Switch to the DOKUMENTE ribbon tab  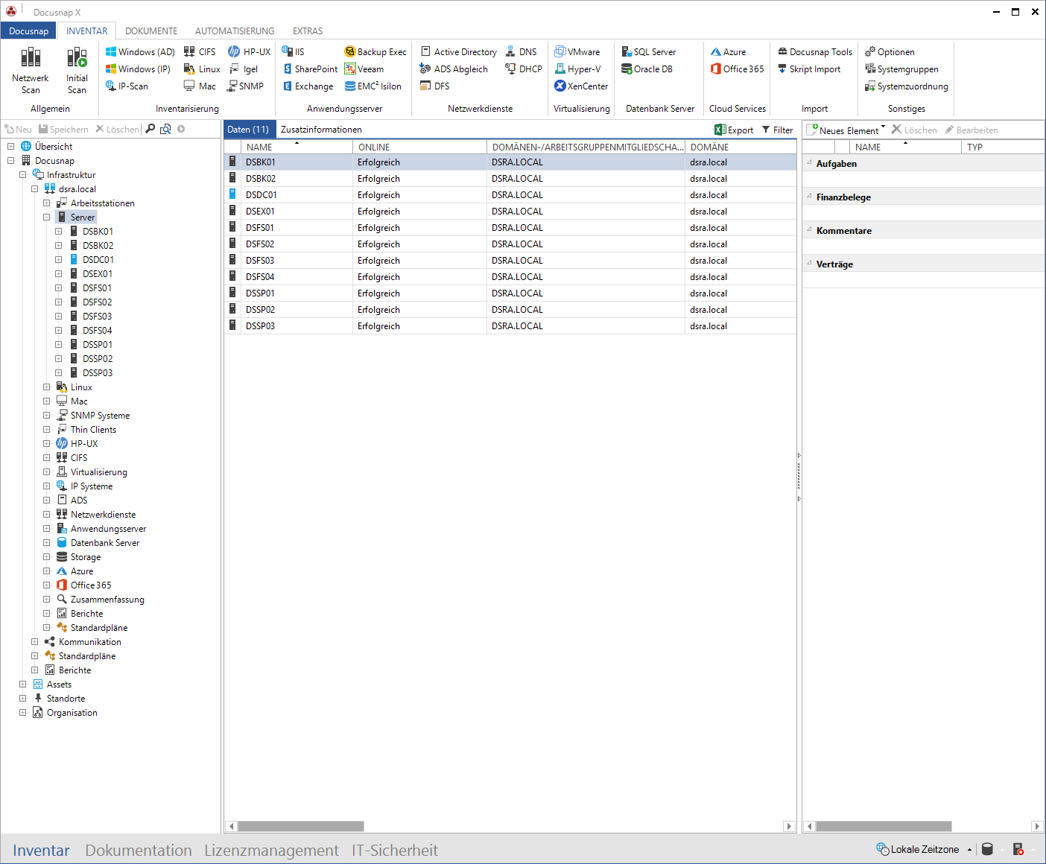(151, 31)
